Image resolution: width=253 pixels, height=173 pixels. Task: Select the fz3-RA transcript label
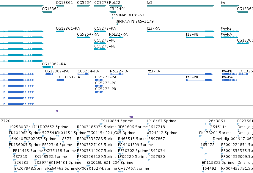[153, 28]
